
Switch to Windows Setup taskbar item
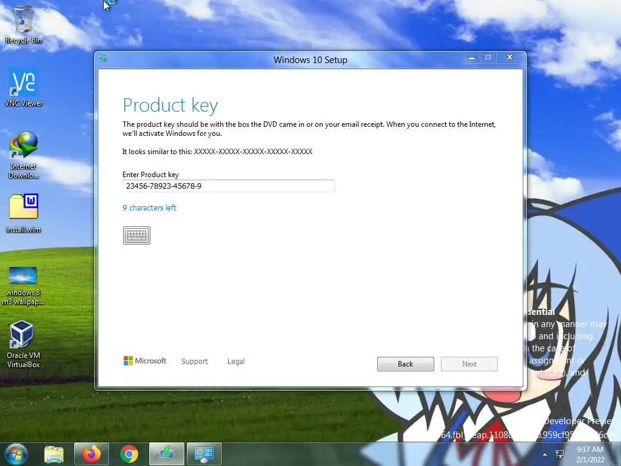[167, 454]
